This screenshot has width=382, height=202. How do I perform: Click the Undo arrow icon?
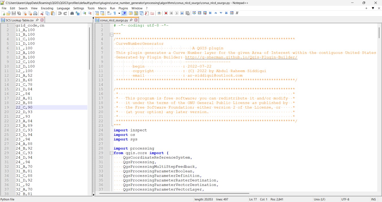pyautogui.click(x=60, y=13)
